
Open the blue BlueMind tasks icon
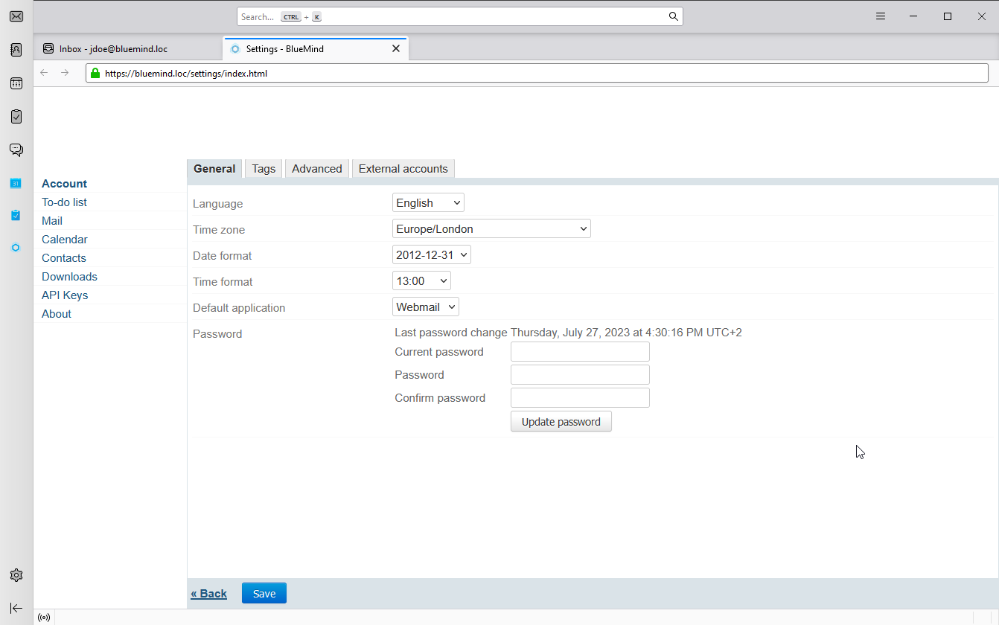pos(16,215)
